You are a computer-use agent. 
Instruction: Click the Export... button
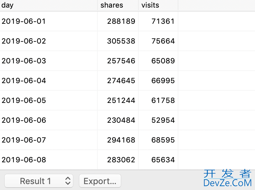coord(100,181)
